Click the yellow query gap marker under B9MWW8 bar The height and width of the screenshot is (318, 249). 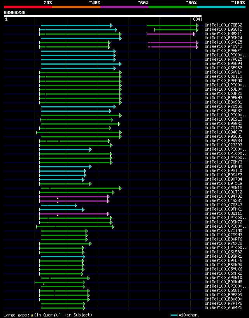[44, 284]
